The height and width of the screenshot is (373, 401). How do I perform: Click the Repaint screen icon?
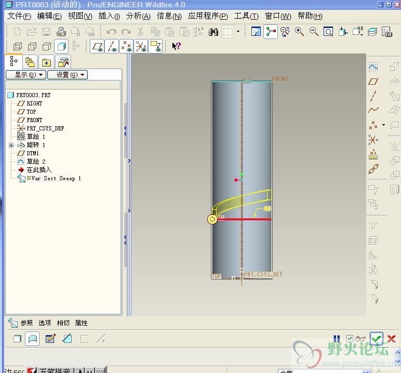[x=256, y=32]
